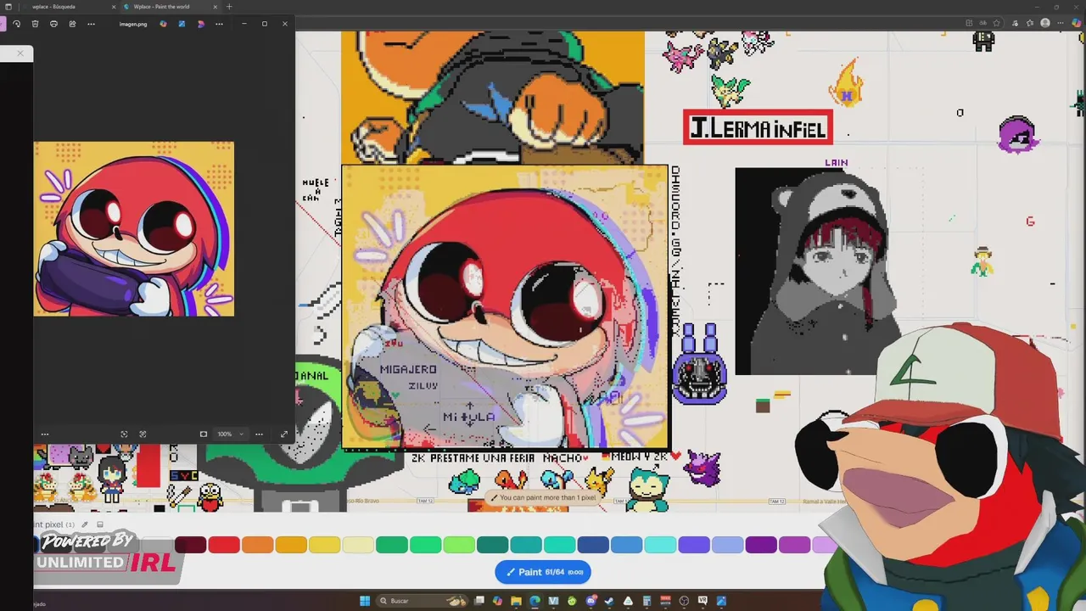
Task: Pick the light cyan color swatch
Action: [x=661, y=545]
